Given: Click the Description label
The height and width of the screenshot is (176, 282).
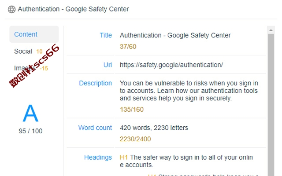Looking at the screenshot, I should [95, 83].
